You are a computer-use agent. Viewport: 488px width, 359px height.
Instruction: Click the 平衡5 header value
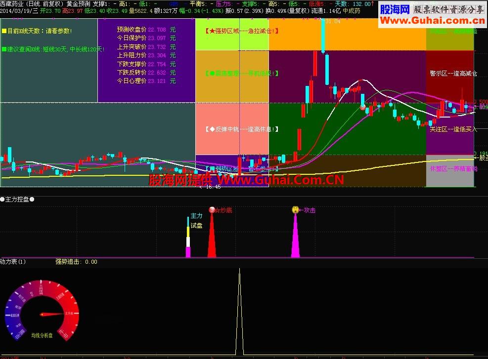(x=202, y=4)
